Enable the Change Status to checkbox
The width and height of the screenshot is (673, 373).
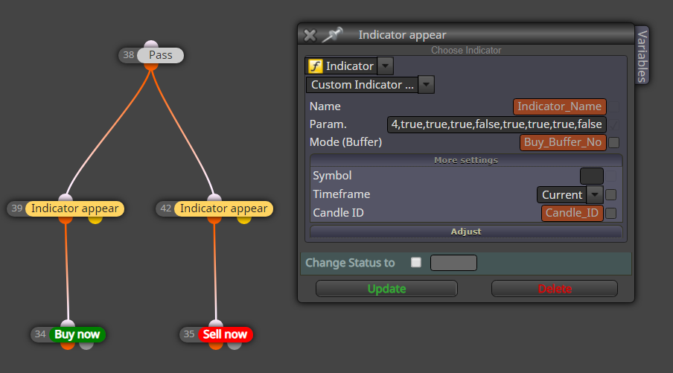[x=416, y=262]
